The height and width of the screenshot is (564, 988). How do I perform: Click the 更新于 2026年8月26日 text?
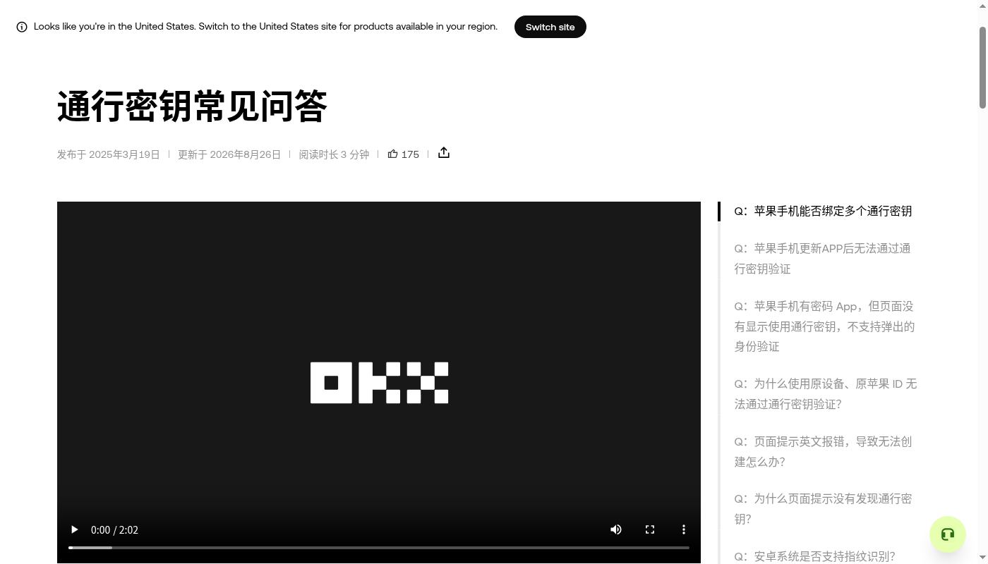click(x=229, y=154)
